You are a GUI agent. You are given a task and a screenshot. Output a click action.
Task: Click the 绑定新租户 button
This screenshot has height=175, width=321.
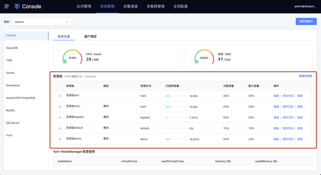[x=306, y=21]
